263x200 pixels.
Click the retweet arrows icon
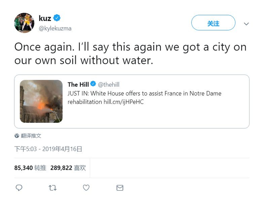click(53, 187)
